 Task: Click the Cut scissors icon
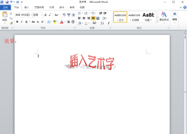coord(11,13)
